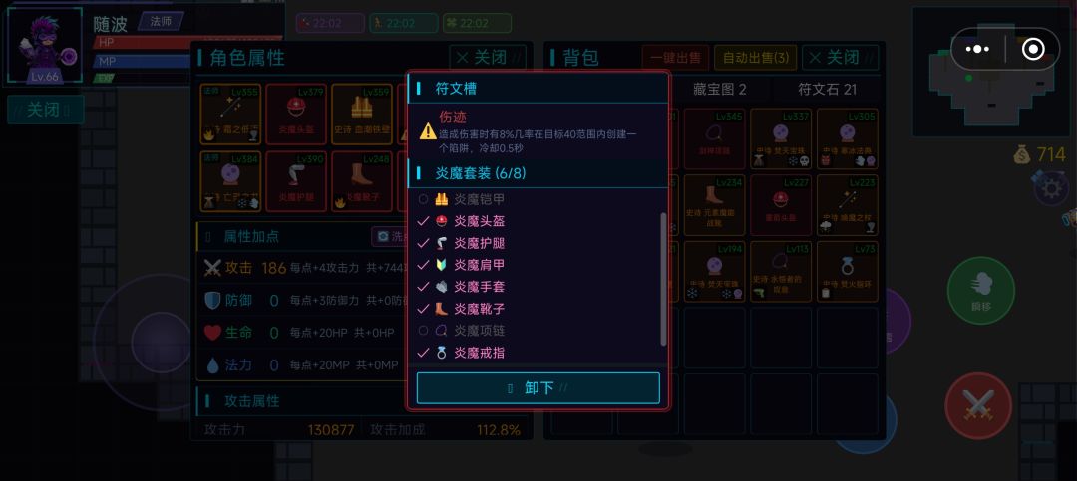
Task: Click the Lv227 red helmet backpack item
Action: pyautogui.click(x=780, y=204)
